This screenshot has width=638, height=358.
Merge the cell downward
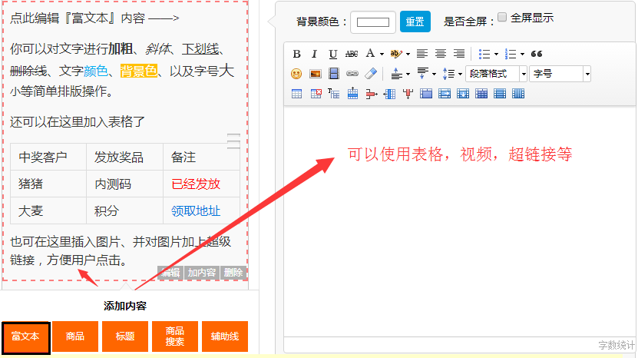463,94
